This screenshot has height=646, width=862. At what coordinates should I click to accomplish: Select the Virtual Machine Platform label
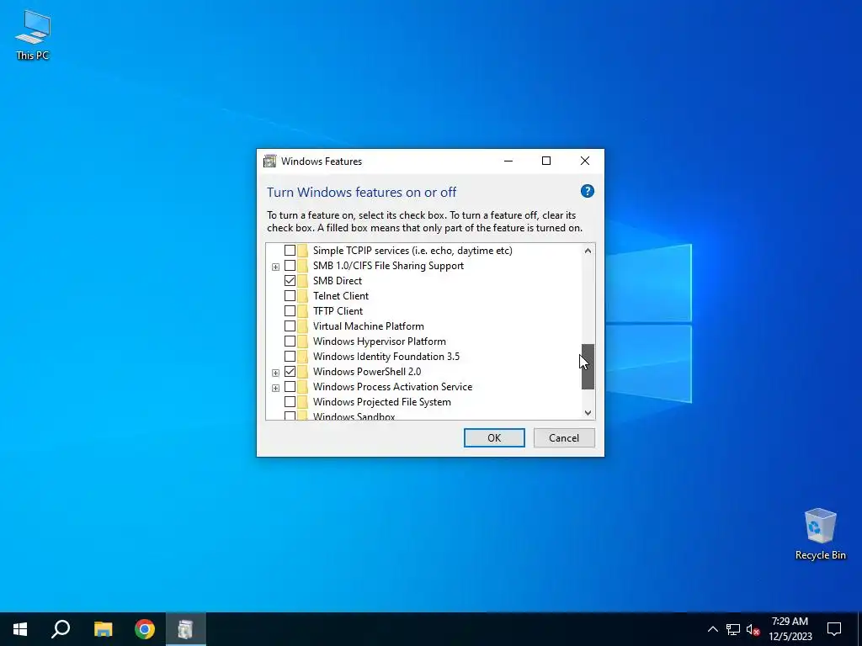click(x=369, y=326)
